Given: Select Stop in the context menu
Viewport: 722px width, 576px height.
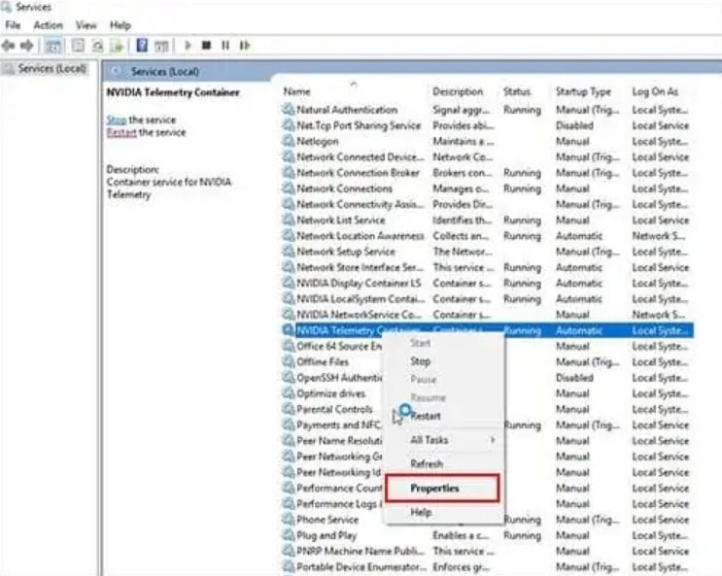Looking at the screenshot, I should point(420,361).
